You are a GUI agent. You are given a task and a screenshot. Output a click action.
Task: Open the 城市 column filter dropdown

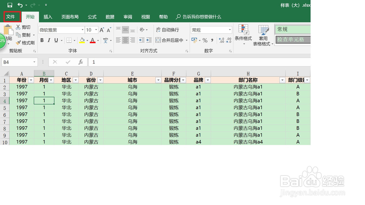pos(158,80)
